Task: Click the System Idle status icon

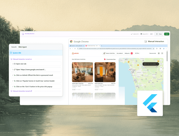Action: (x=11, y=53)
